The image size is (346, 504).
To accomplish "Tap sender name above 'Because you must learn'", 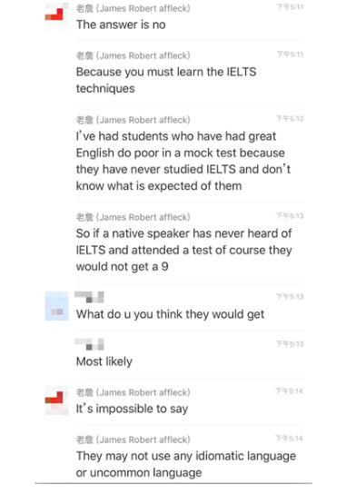I will (133, 55).
